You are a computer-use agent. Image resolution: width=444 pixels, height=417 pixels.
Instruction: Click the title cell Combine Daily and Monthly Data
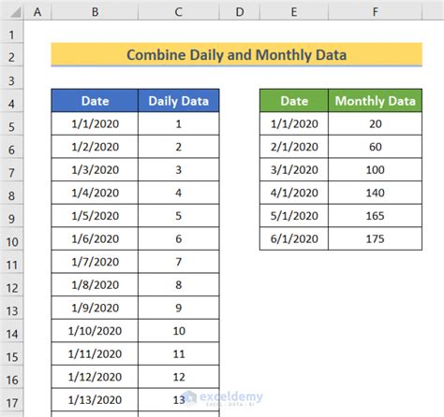237,54
